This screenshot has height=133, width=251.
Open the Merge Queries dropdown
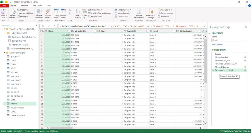tap(123, 10)
